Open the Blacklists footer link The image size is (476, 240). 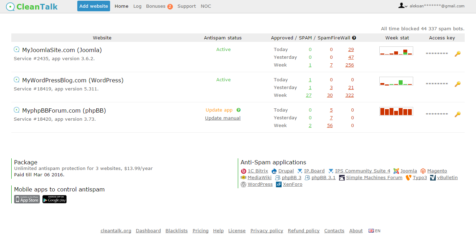pos(177,231)
